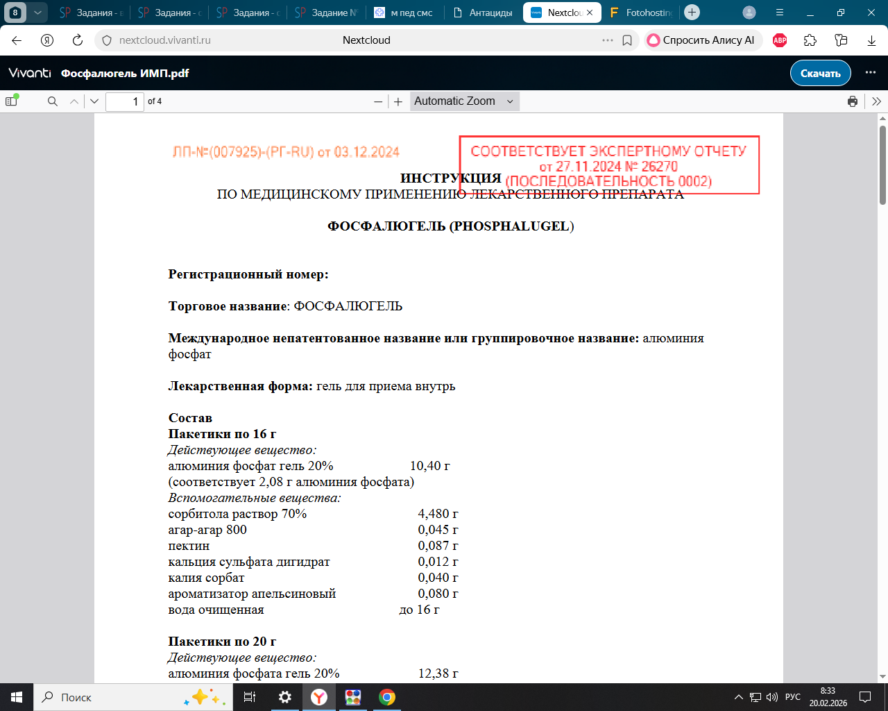Click the taskbar Поиск search box
The height and width of the screenshot is (711, 888).
coord(133,697)
